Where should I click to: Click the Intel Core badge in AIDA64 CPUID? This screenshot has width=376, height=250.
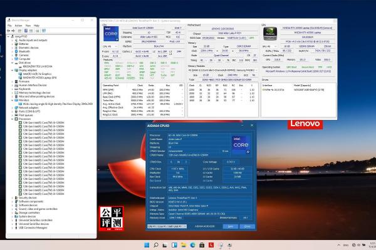tap(241, 144)
